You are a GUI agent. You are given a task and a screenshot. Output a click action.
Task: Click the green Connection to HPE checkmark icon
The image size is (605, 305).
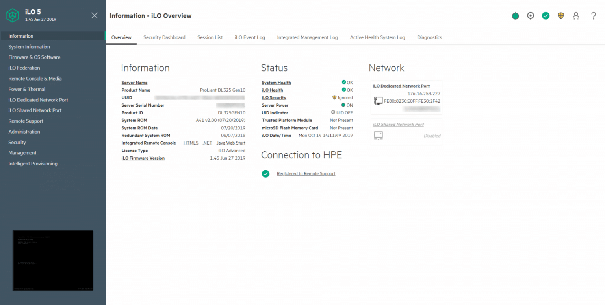(x=265, y=174)
